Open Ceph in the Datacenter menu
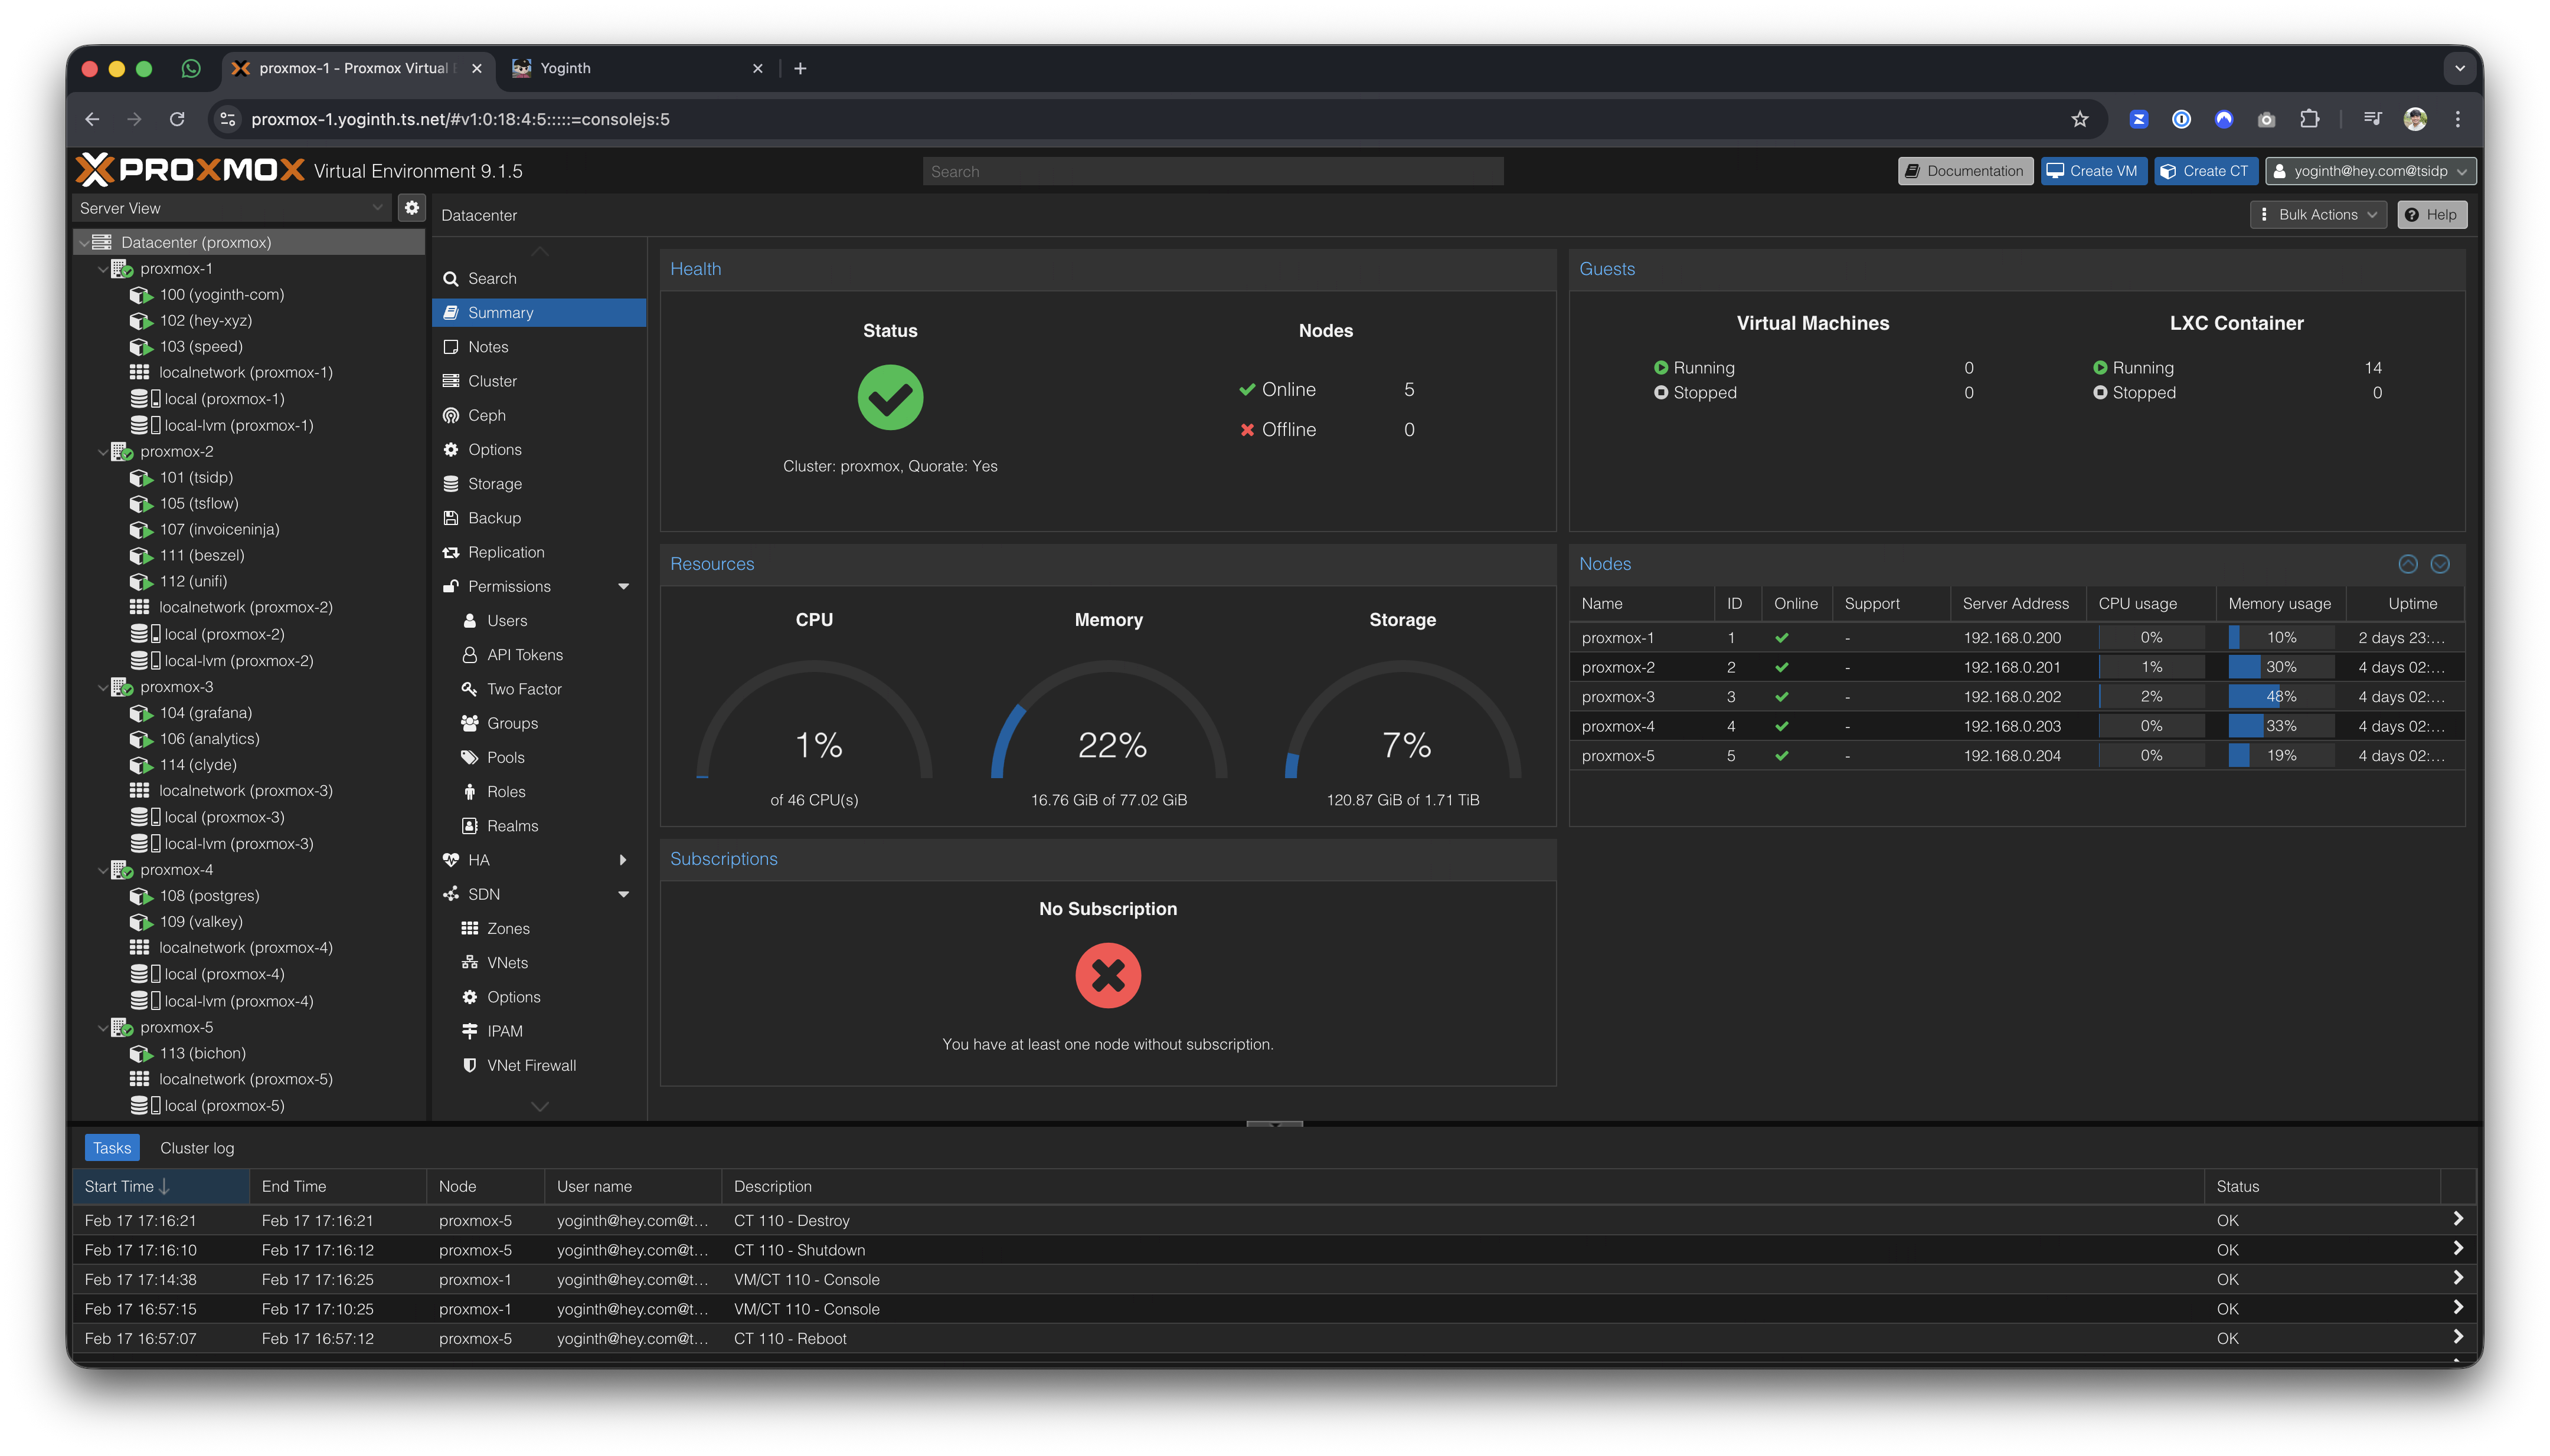 (486, 415)
